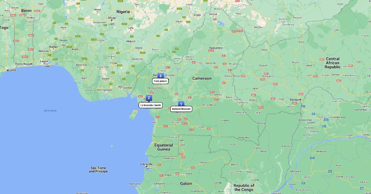Click the Bangui city label
This screenshot has width=371, height=194.
294,99
